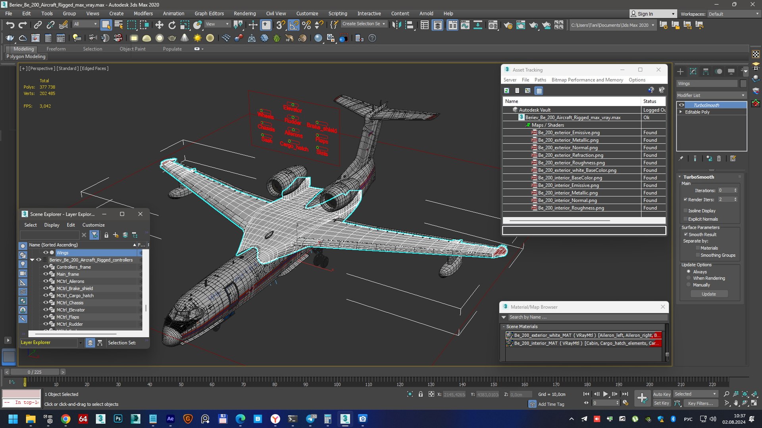Create a Teapot primitive from toolbar
Image resolution: width=762 pixels, height=428 pixels.
pyautogui.click(x=172, y=38)
